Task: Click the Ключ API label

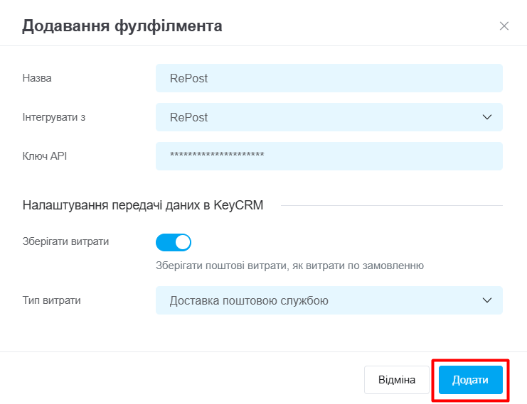Action: click(45, 156)
